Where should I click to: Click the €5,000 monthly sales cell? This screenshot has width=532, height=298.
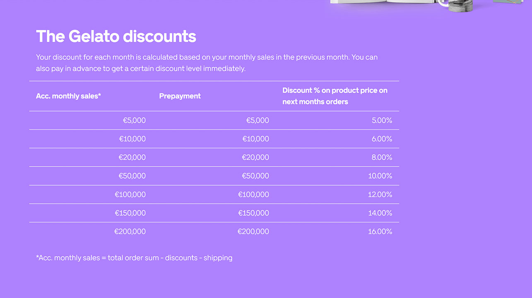pyautogui.click(x=134, y=120)
